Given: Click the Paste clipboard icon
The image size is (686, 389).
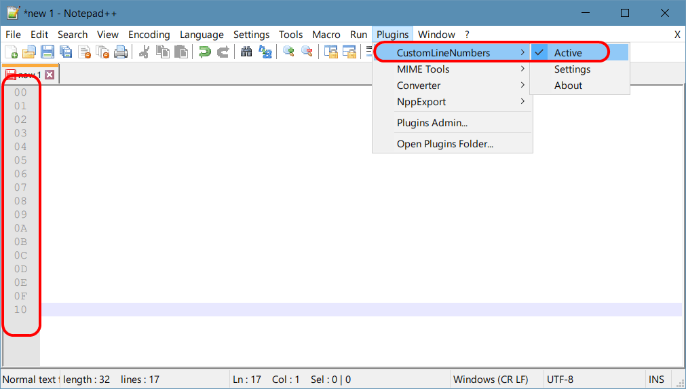Looking at the screenshot, I should coord(181,52).
